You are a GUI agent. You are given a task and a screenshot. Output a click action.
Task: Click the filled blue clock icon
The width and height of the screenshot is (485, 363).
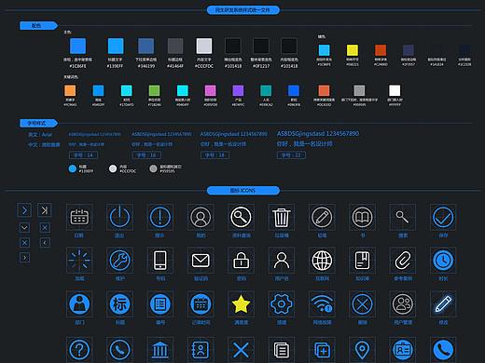443,261
